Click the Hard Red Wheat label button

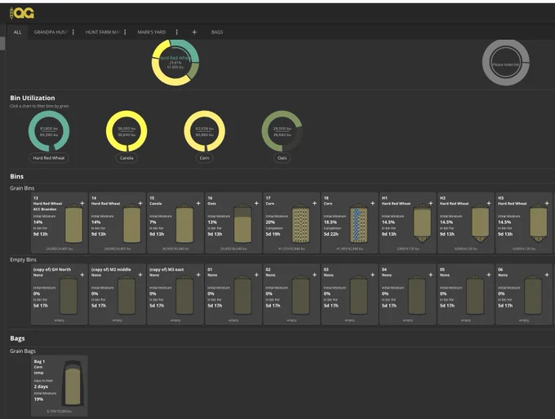point(49,158)
